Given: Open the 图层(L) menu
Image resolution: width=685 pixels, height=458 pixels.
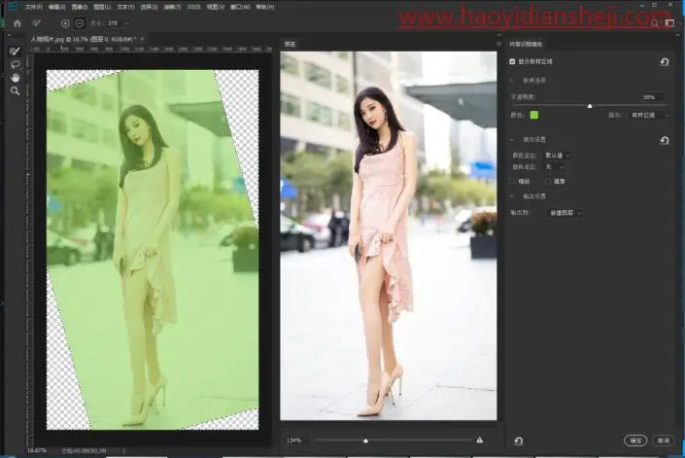Looking at the screenshot, I should (x=102, y=7).
